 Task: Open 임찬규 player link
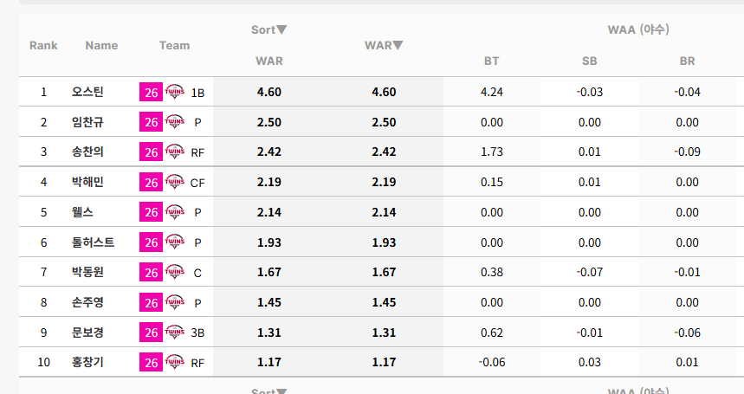[87, 122]
